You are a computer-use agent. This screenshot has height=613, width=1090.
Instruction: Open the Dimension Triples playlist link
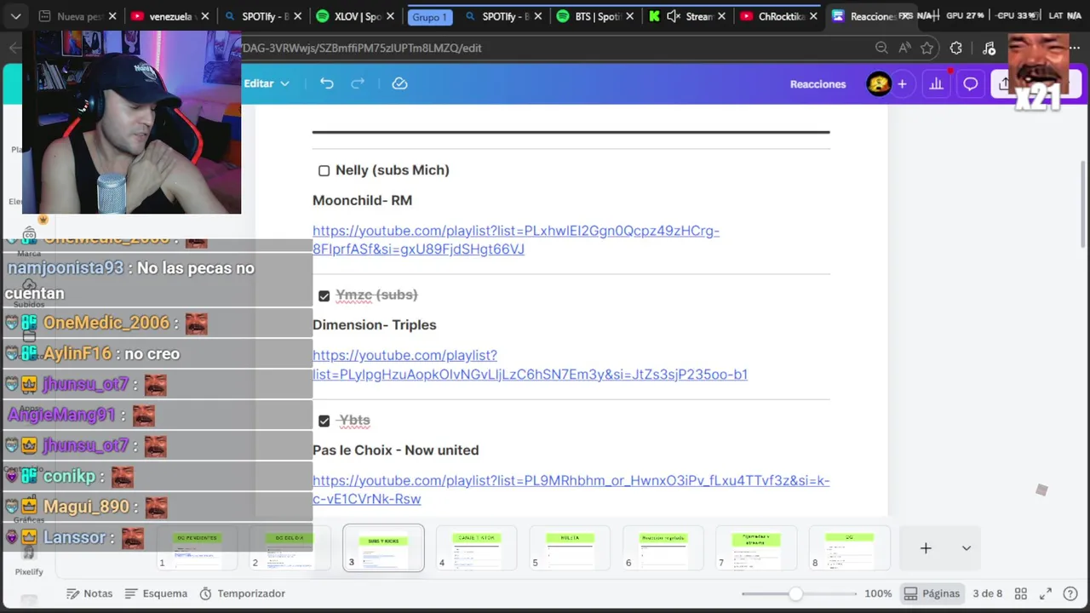tap(530, 364)
